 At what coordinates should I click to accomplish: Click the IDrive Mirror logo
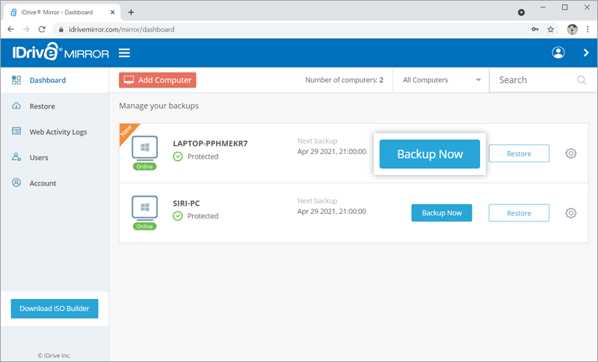click(61, 52)
